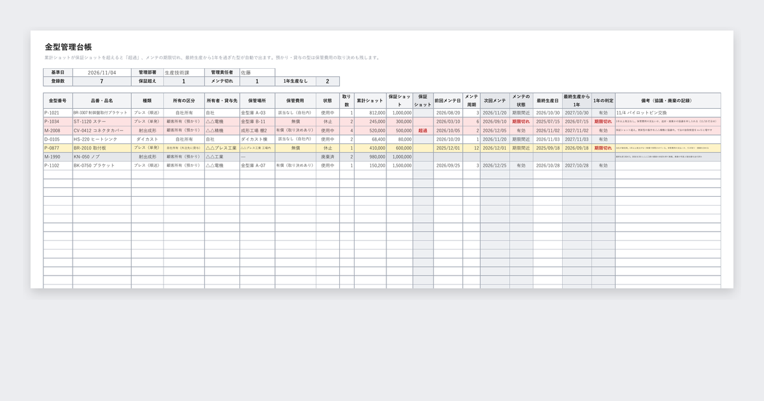Select the 管理責任者 cell containing 佐藤
The height and width of the screenshot is (401, 764).
coord(257,73)
